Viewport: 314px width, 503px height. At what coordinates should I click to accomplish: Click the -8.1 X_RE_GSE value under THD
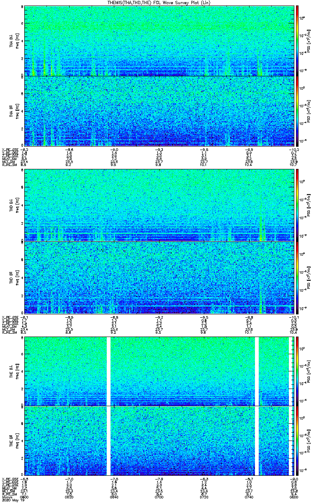(x=25, y=316)
